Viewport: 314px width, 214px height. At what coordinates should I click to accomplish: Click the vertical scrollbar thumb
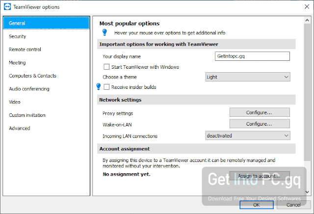tap(307, 92)
